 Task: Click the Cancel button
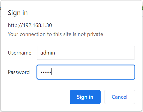(119, 97)
